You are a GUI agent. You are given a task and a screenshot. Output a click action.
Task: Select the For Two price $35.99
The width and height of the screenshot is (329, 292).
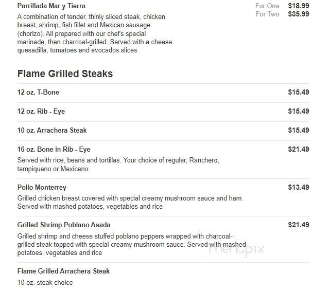point(299,14)
